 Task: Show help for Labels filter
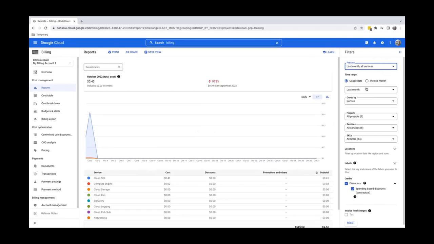pyautogui.click(x=355, y=163)
